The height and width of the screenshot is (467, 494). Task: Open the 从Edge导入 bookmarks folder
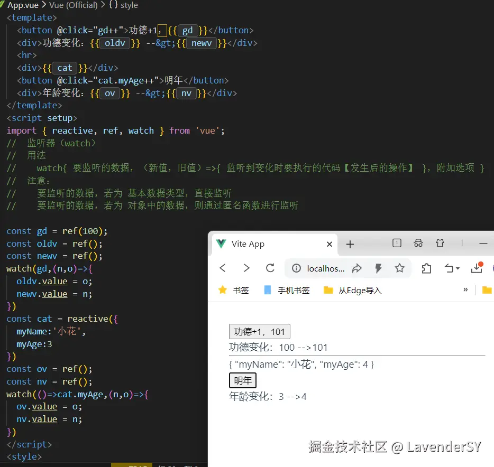click(x=352, y=290)
